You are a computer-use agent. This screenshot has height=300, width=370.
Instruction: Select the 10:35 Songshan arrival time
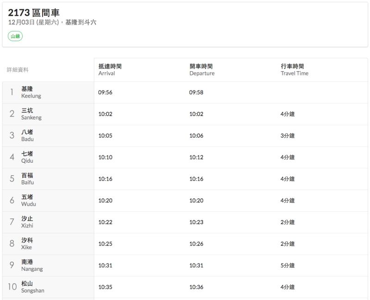[x=105, y=287]
